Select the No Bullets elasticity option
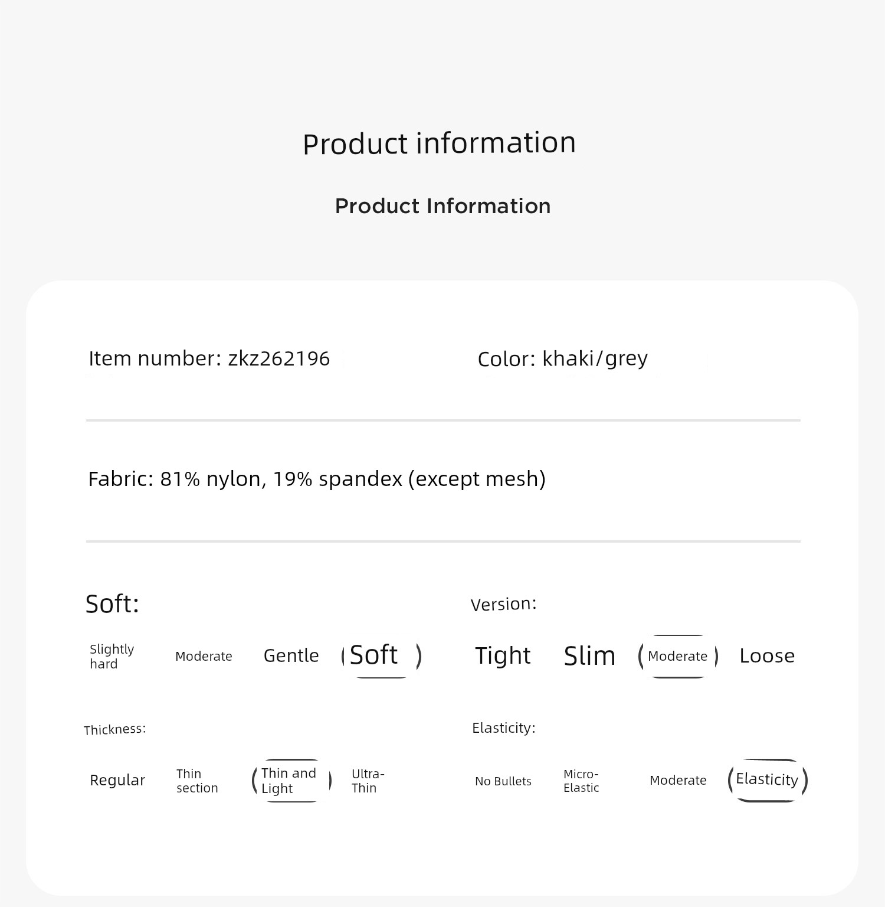This screenshot has width=885, height=907. 503,781
